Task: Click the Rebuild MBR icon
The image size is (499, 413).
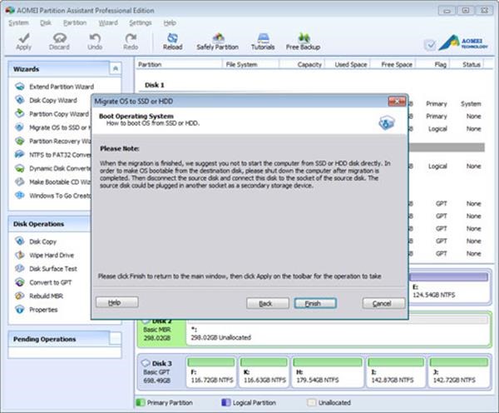Action: pyautogui.click(x=20, y=296)
